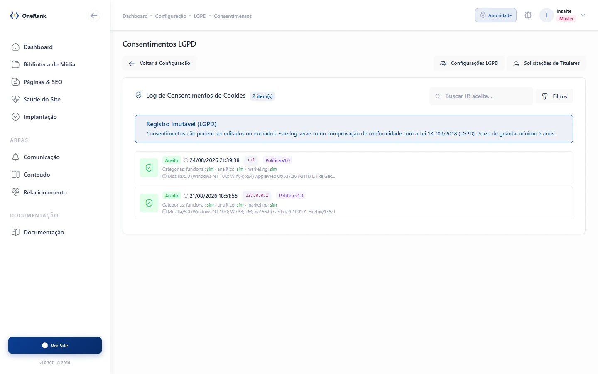Open the Filtros dropdown
The height and width of the screenshot is (374, 598).
[x=554, y=96]
